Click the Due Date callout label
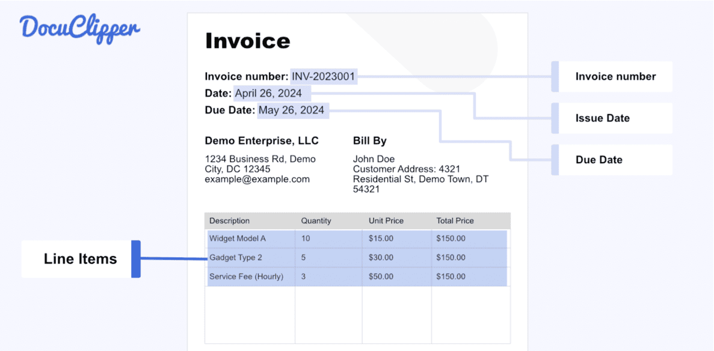 (x=599, y=160)
